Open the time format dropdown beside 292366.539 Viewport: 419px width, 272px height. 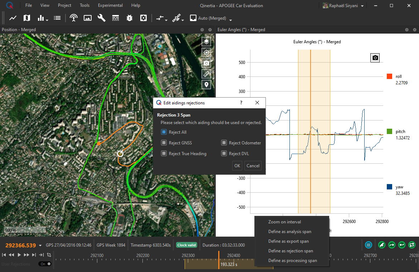point(40,245)
